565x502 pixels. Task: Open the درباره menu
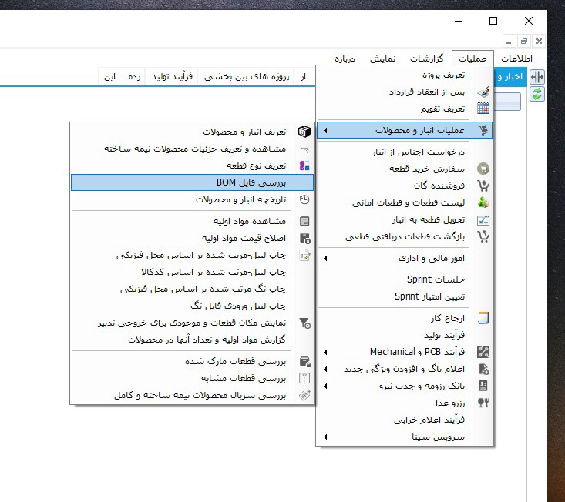coord(345,59)
